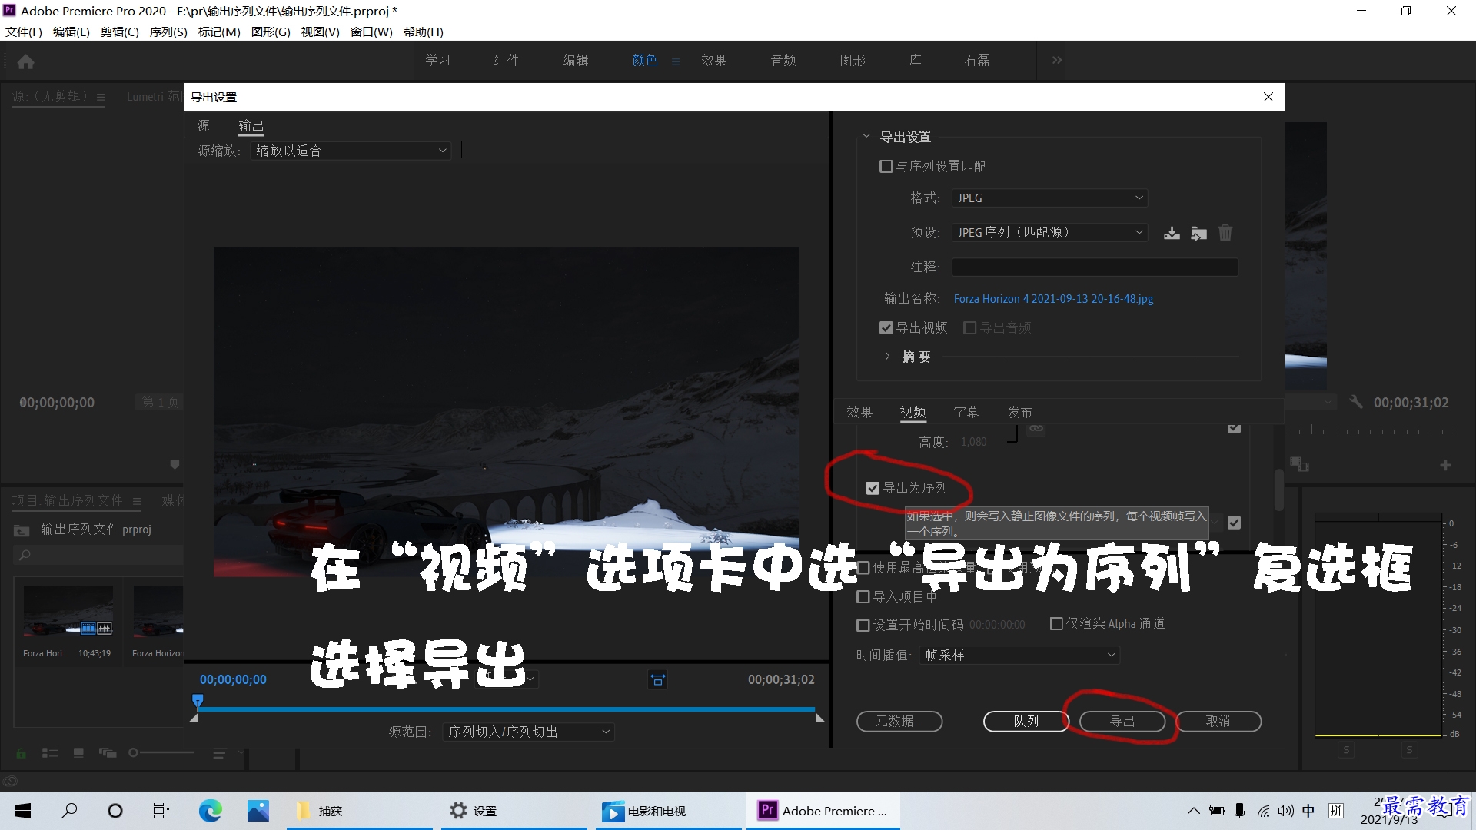Screen dimensions: 1476x830
Task: Collapse the 导出设置 section
Action: pos(866,137)
